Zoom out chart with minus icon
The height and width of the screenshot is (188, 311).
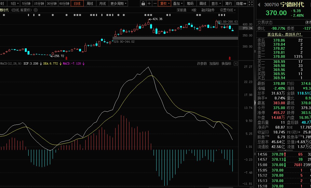(x=155, y=3)
